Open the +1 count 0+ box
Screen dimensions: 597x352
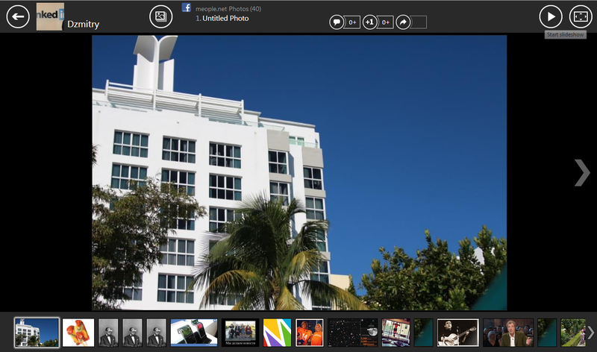tap(386, 22)
